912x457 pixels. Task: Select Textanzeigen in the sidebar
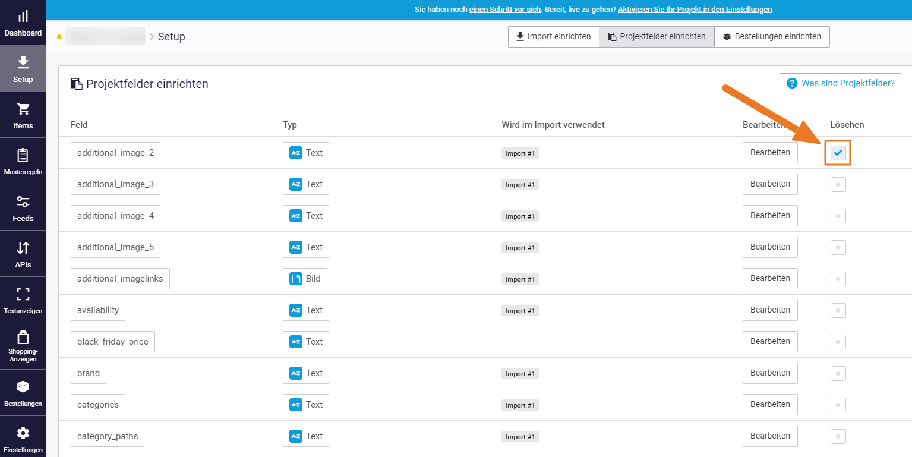pyautogui.click(x=23, y=300)
